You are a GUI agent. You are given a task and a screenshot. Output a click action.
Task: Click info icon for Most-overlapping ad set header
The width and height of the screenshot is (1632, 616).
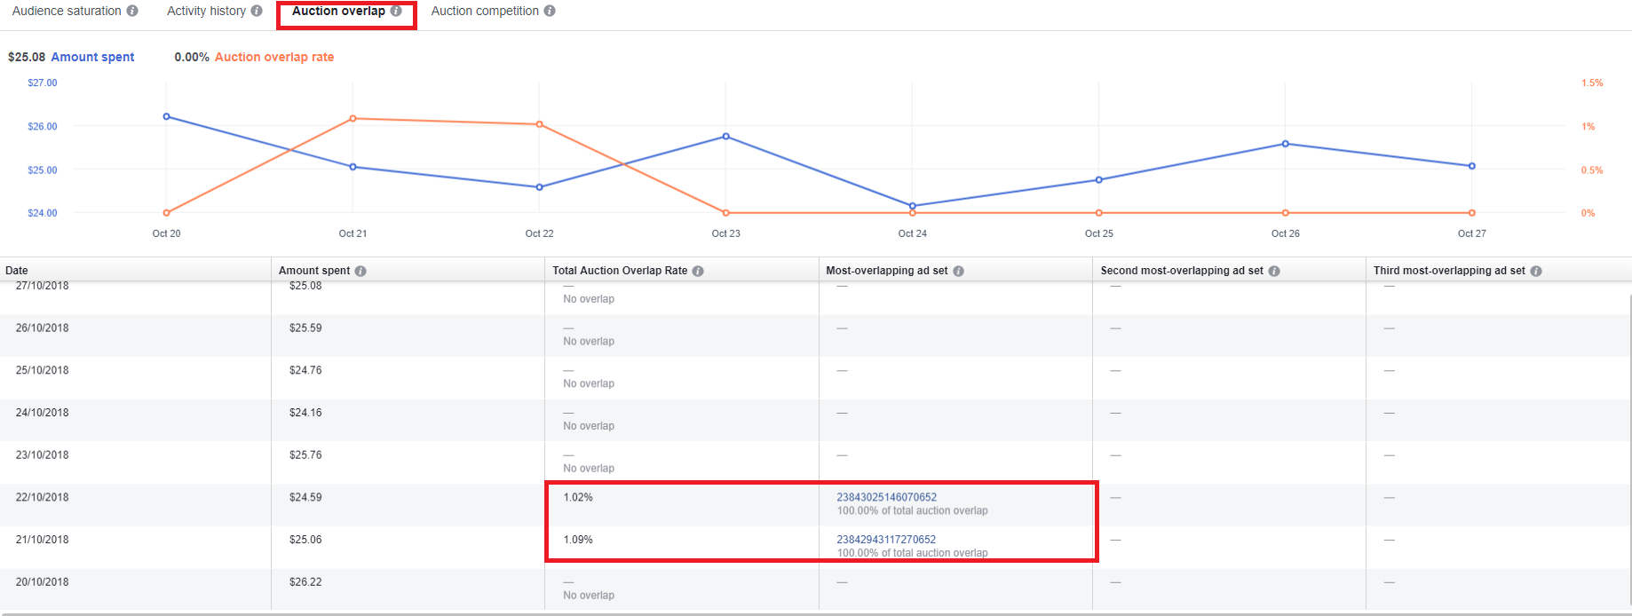958,271
